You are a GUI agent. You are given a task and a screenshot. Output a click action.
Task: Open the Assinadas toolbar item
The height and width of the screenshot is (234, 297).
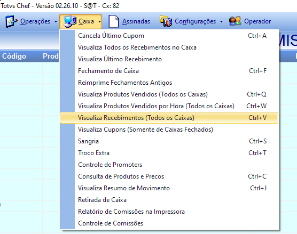[136, 21]
